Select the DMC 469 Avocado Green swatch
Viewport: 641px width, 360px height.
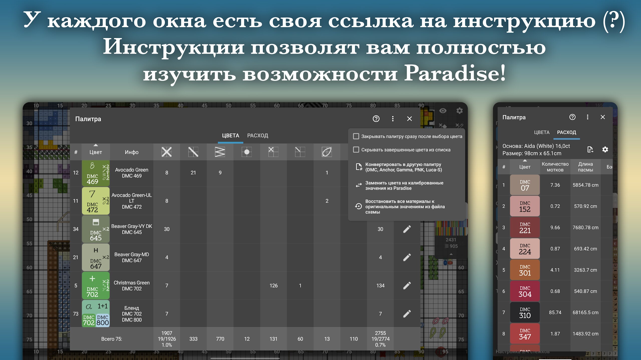[96, 173]
